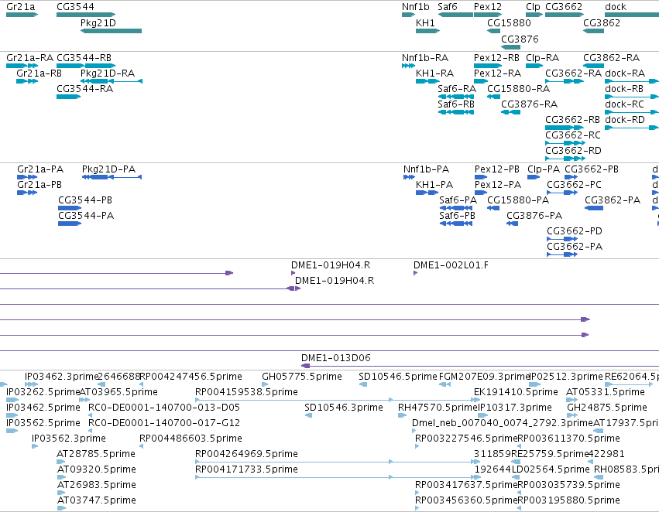Open protein Clp-PA
Viewport: 659px width, 512px height.
pyautogui.click(x=534, y=177)
